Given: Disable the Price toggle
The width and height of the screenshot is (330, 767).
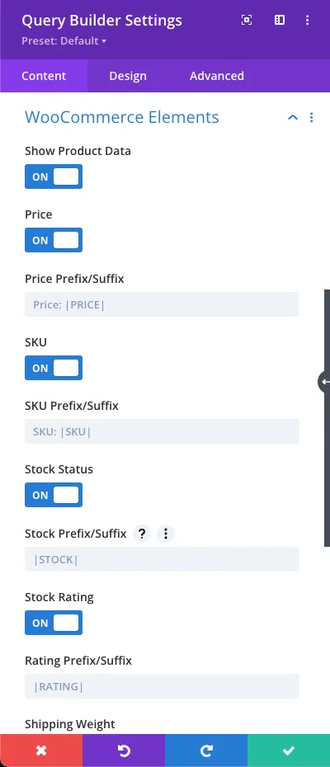Looking at the screenshot, I should point(54,240).
